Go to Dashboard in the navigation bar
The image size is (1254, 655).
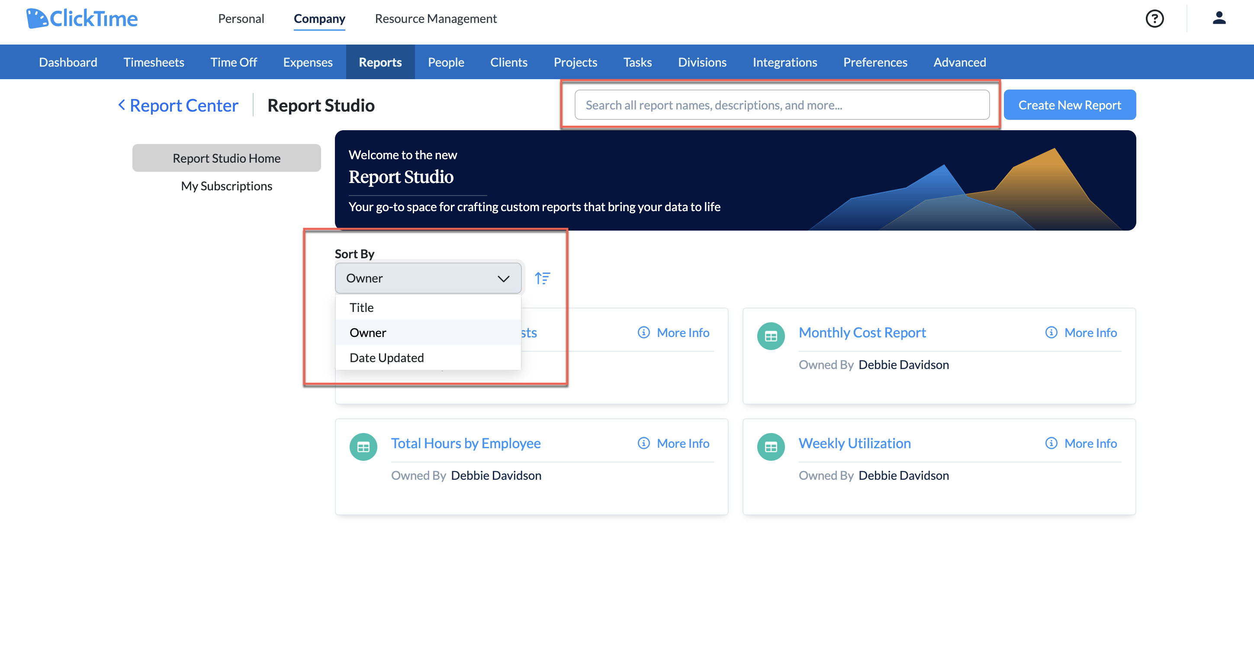(x=68, y=62)
